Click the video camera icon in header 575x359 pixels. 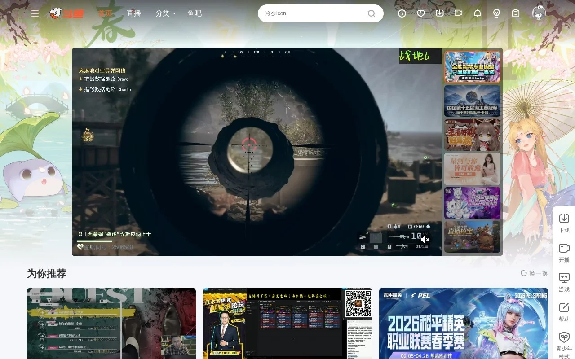coord(458,13)
